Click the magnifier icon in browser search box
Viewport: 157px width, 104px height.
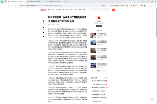click(110, 5)
